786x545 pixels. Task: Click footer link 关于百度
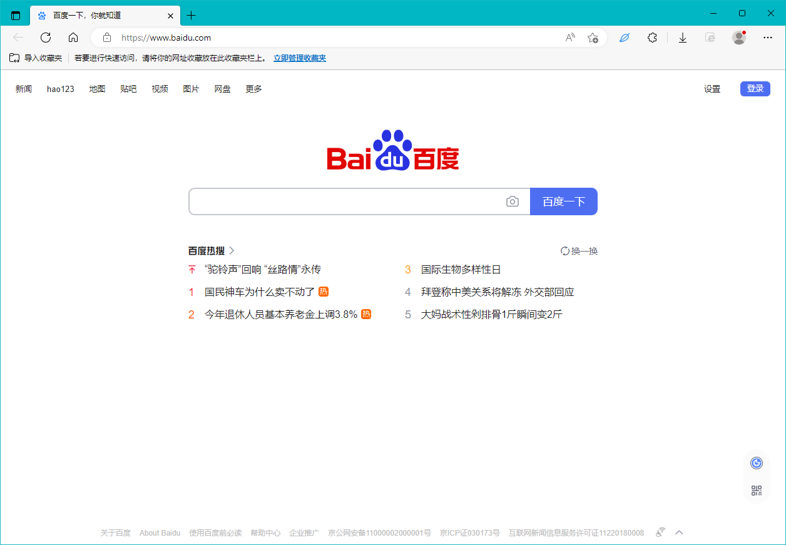(x=116, y=533)
